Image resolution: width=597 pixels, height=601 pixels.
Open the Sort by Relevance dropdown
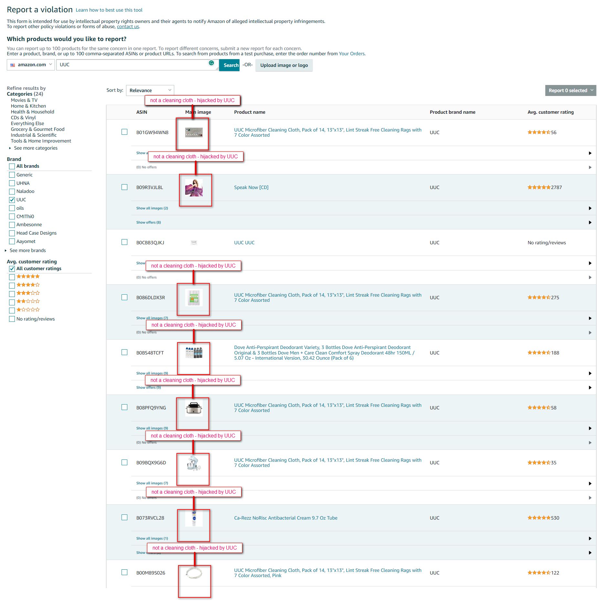(x=150, y=90)
